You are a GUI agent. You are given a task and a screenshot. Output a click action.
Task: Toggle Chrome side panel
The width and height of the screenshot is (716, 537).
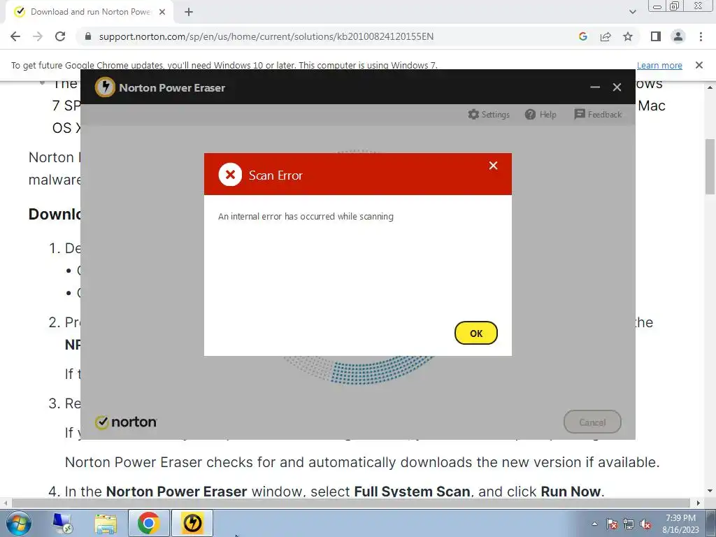[656, 36]
